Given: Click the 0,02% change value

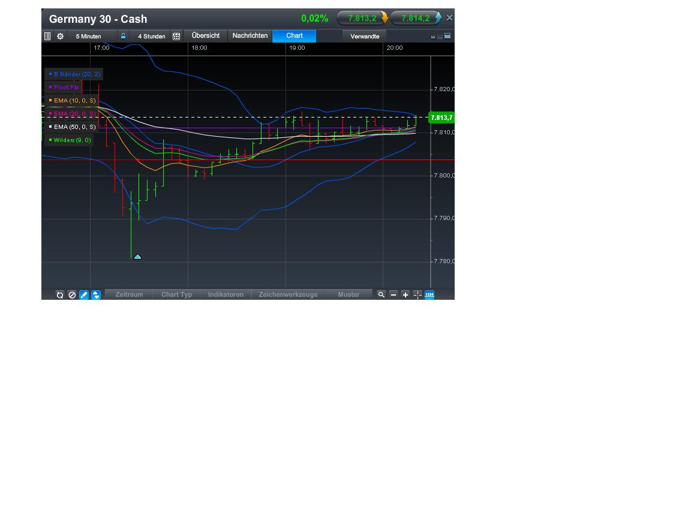Looking at the screenshot, I should [x=315, y=19].
